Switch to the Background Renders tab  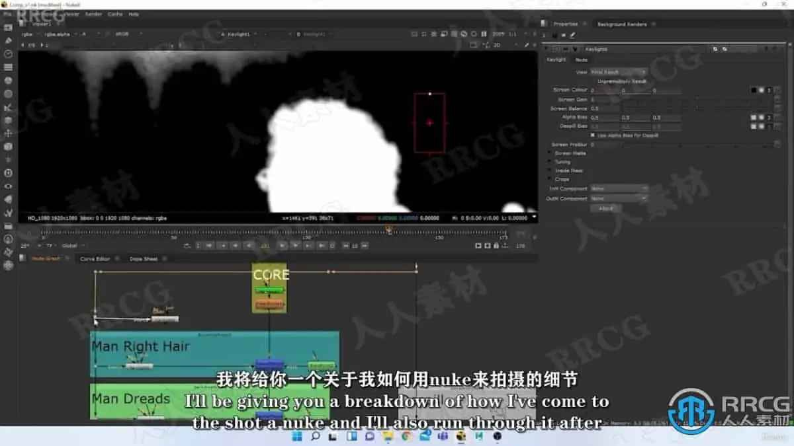[621, 24]
